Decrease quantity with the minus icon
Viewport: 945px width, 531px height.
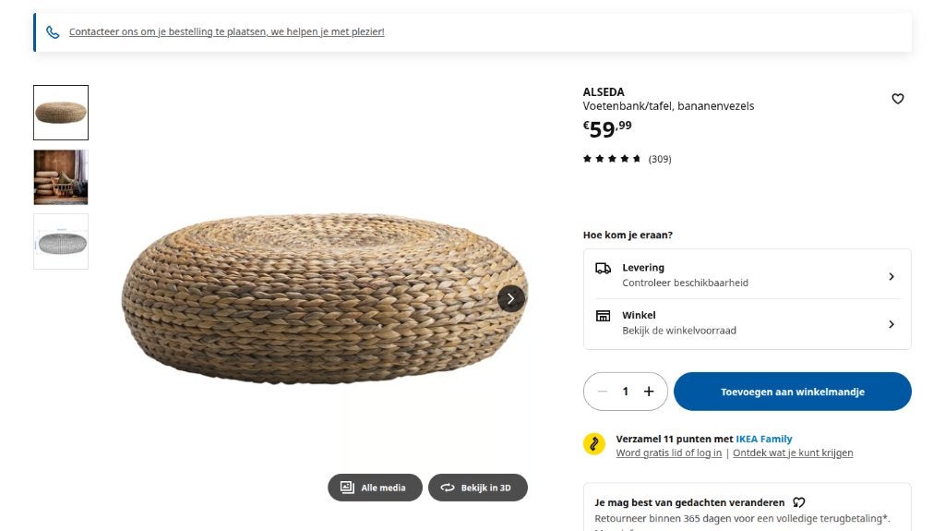602,392
